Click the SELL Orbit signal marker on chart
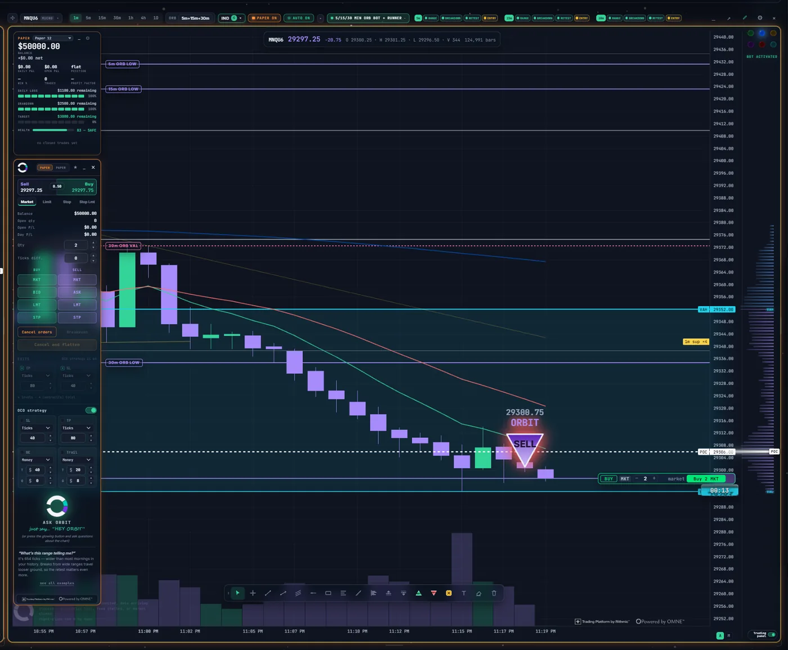This screenshot has height=650, width=788. [525, 448]
